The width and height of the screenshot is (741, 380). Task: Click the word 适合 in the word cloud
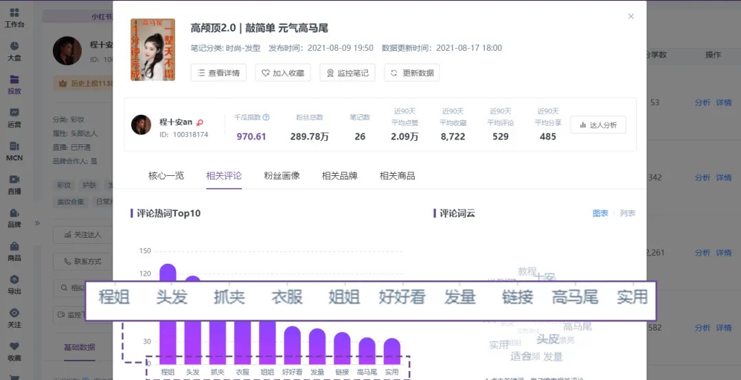[x=520, y=357]
